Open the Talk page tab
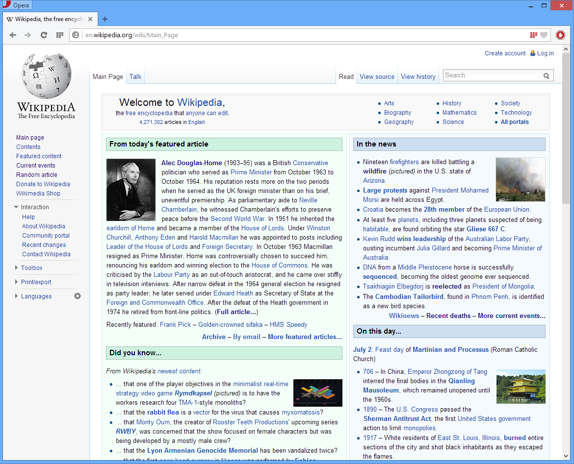574x464 pixels. 135,76
